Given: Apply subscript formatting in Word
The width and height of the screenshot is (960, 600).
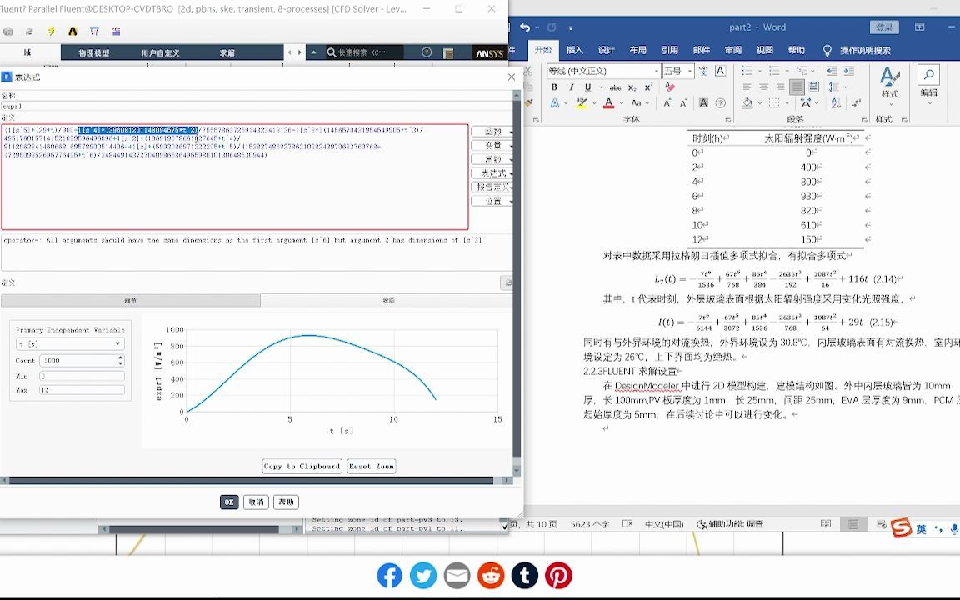Looking at the screenshot, I should pos(632,87).
